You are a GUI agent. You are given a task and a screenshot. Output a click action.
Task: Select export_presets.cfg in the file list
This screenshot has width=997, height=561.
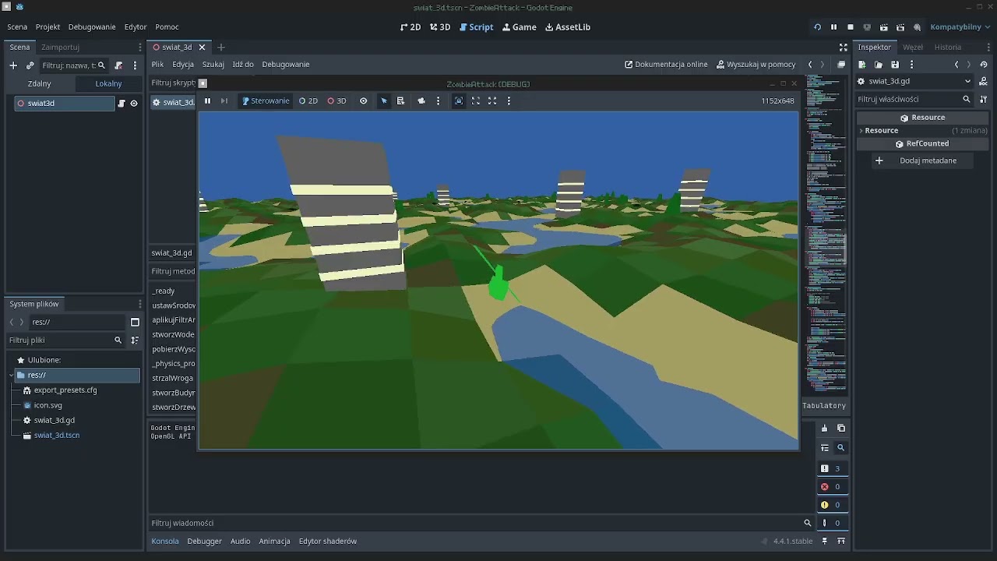(65, 390)
